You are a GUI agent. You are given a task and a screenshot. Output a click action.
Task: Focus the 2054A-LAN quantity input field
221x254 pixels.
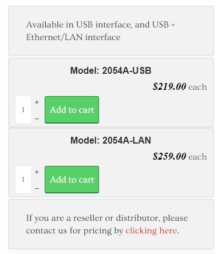pos(23,180)
